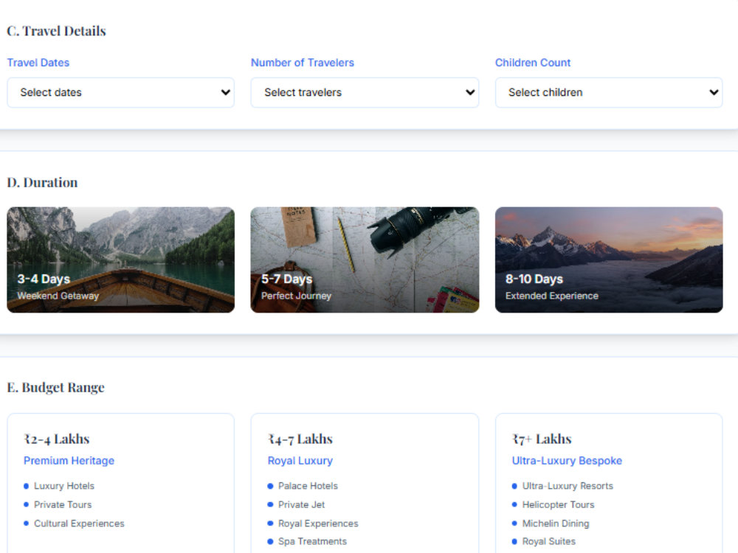
Task: Click the Children Count label
Action: [x=533, y=63]
